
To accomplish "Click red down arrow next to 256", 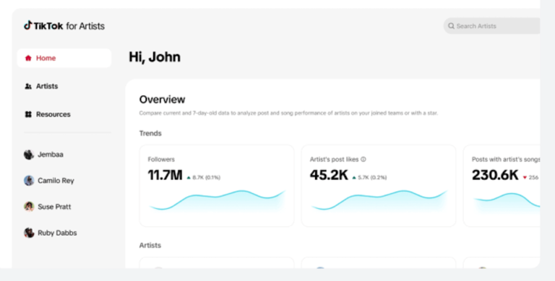I will (525, 177).
